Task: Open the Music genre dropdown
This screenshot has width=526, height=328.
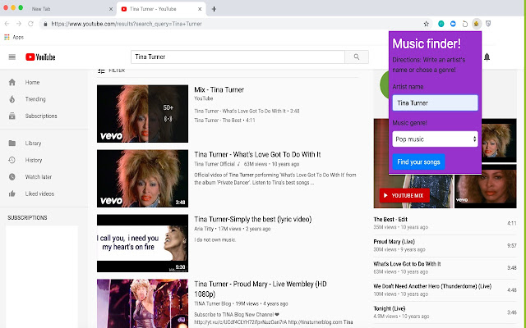Action: point(435,139)
